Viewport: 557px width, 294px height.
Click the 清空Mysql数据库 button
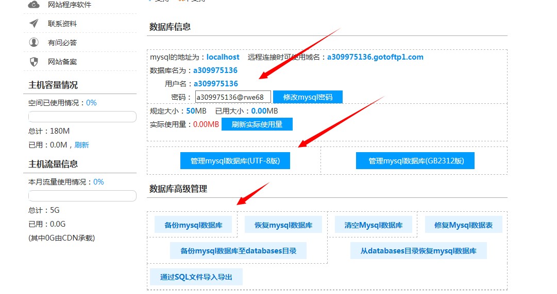374,225
